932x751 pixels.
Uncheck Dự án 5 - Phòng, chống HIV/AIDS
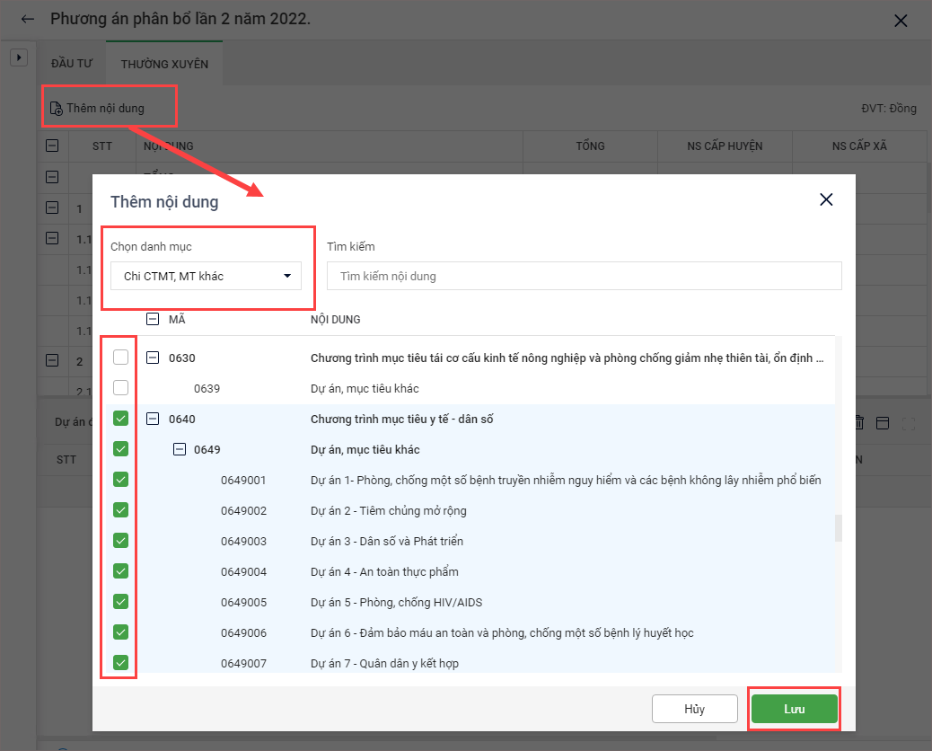click(x=121, y=602)
